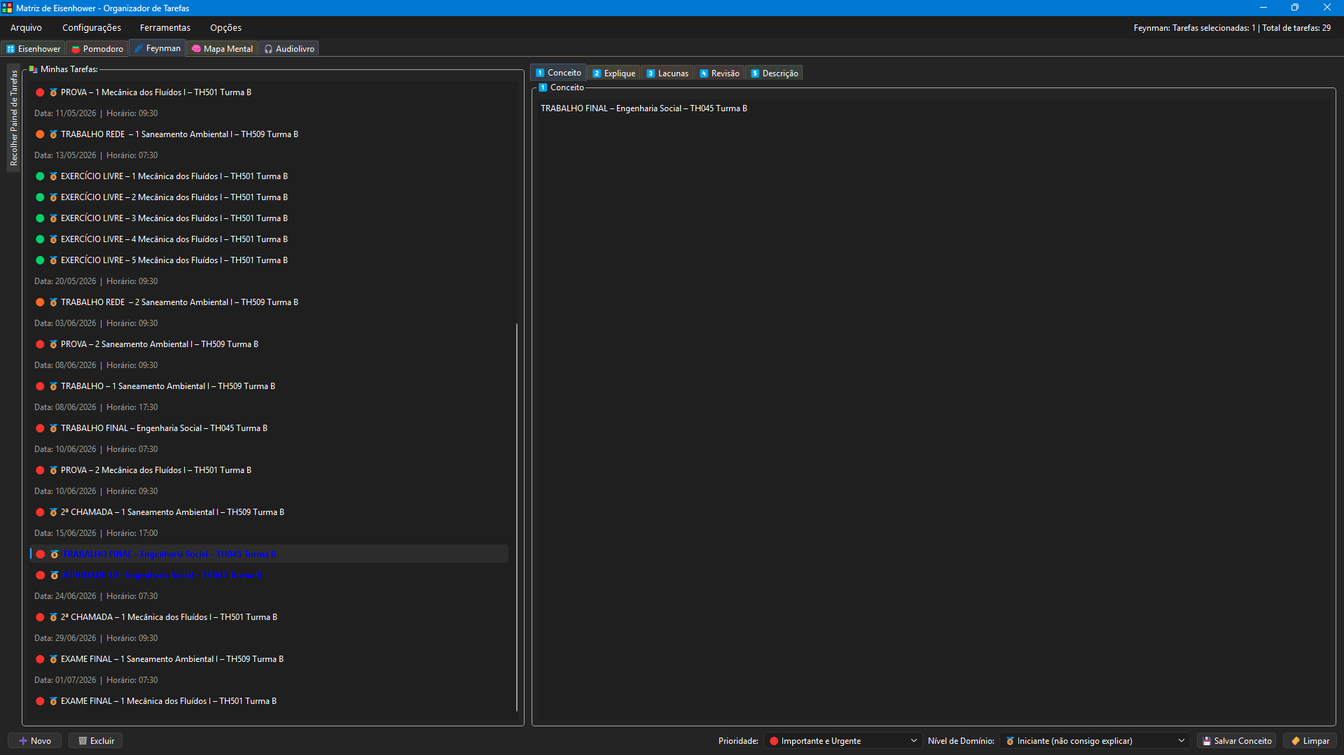1344x755 pixels.
Task: Switch to the Pomodoro tab
Action: point(97,49)
